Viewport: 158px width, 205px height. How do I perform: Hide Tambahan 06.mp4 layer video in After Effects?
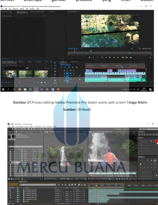[9, 190]
